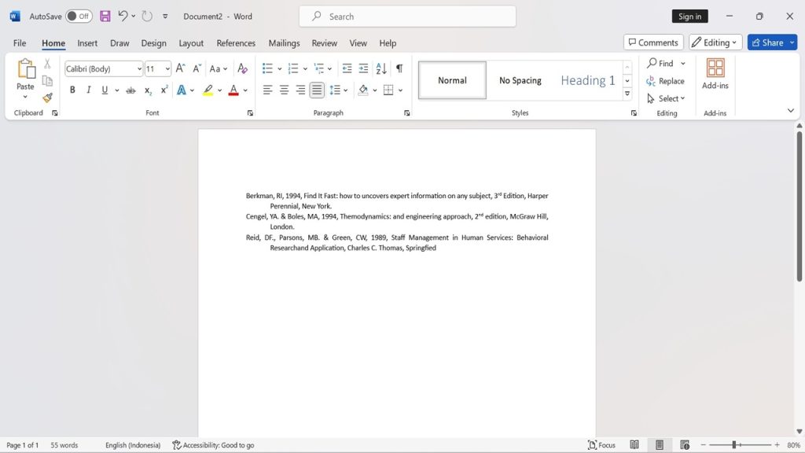Open Text Effects and Typography icon
805x453 pixels.
coord(182,90)
